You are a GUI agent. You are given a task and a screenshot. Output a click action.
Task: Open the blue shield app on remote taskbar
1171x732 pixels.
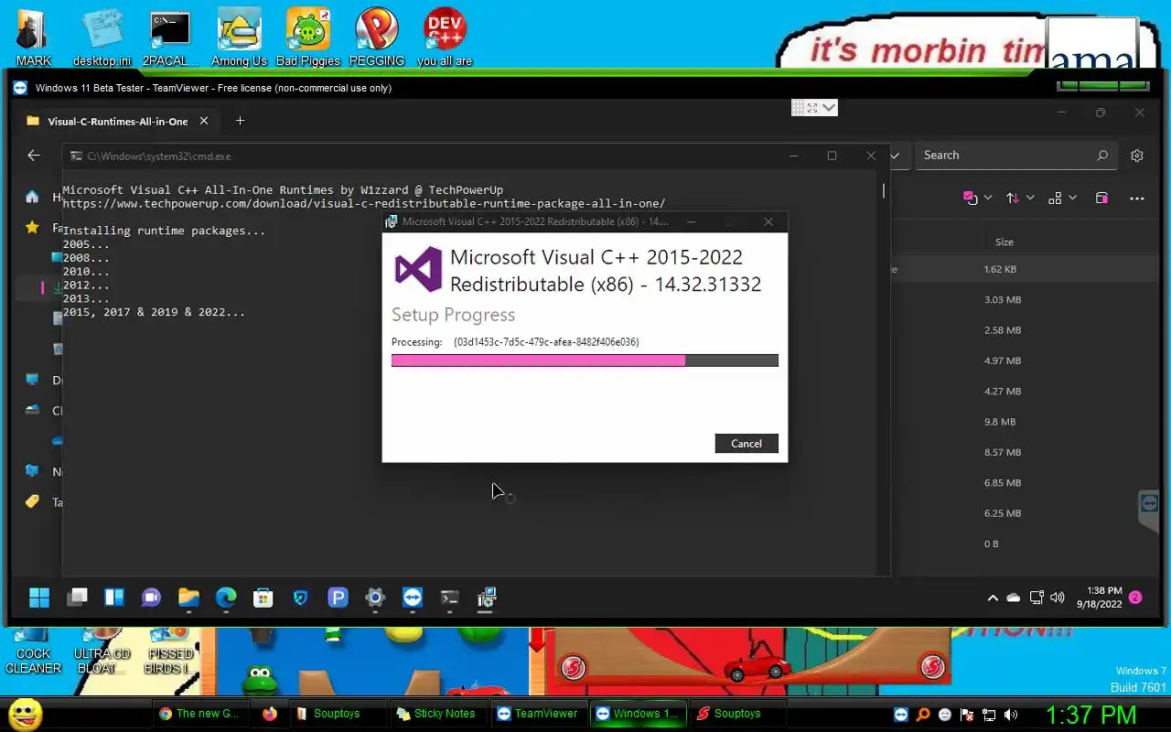tap(300, 598)
